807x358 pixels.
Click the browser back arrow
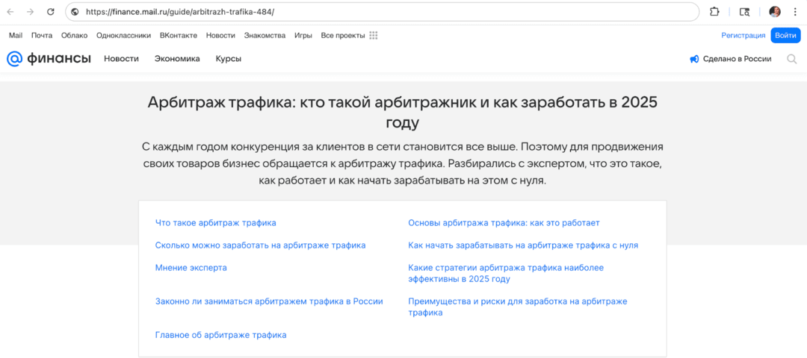coord(10,12)
